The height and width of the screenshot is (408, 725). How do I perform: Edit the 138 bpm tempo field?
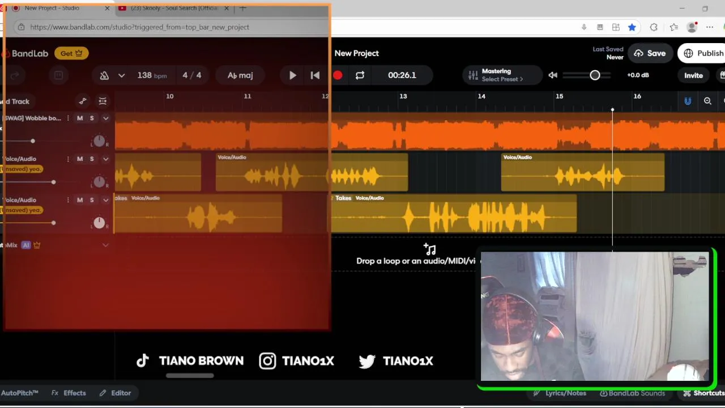152,75
